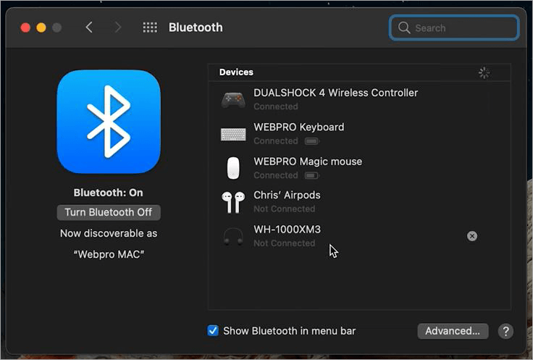Click Show Bluetooth in menu bar label
533x360 pixels.
tap(289, 331)
